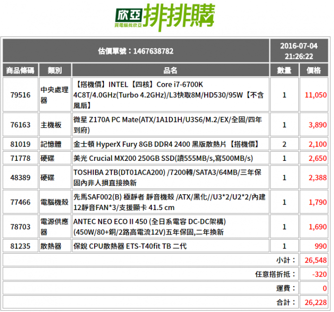Image resolution: width=334 pixels, height=312 pixels.
Task: Click the shipping value 0
Action: point(325,288)
